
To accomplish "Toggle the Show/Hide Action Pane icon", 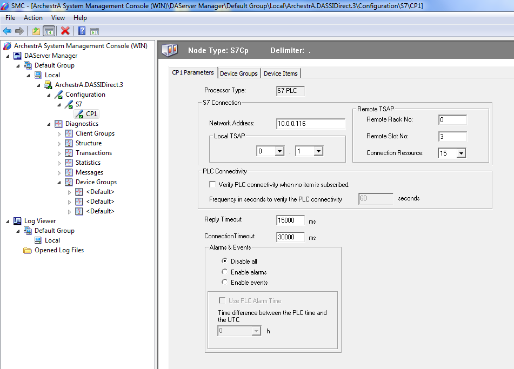I will coord(94,31).
